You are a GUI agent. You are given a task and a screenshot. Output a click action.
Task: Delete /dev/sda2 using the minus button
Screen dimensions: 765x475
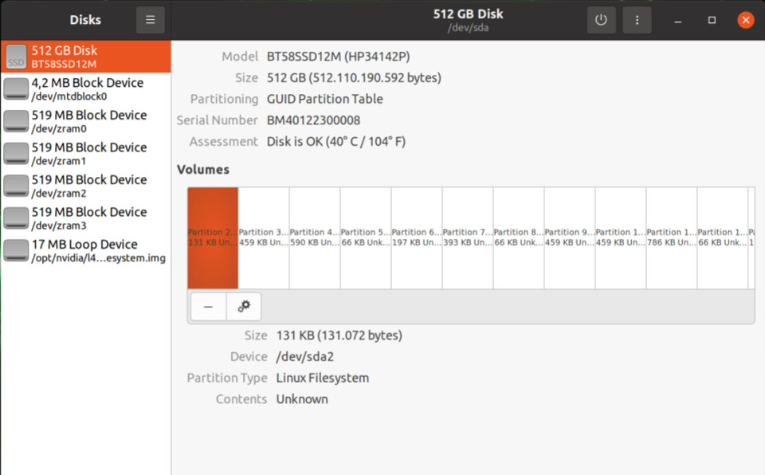(x=208, y=306)
